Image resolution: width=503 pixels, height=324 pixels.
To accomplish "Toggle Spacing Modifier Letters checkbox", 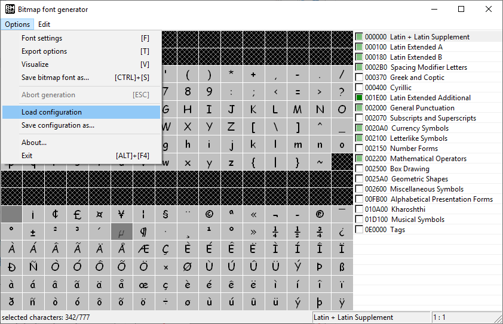I will click(359, 67).
